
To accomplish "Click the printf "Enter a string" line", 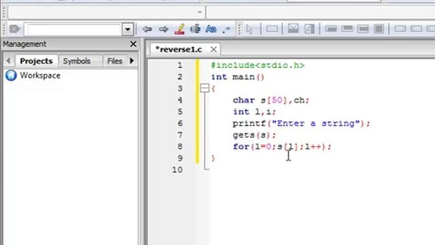I will [302, 123].
